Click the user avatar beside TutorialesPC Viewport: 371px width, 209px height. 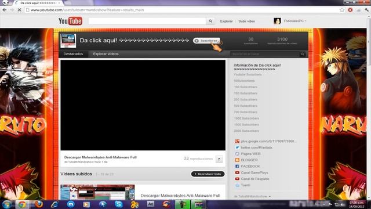(277, 21)
